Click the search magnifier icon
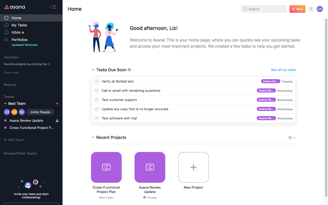Screen dimensions: 328x205 click(245, 9)
